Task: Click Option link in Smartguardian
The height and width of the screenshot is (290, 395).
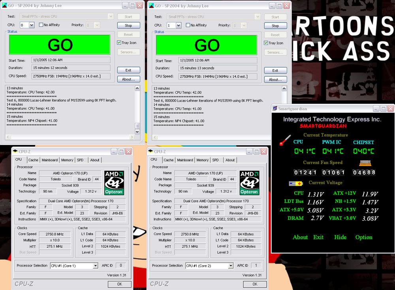Action: pos(364,237)
